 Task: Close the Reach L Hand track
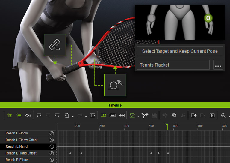click(52, 146)
